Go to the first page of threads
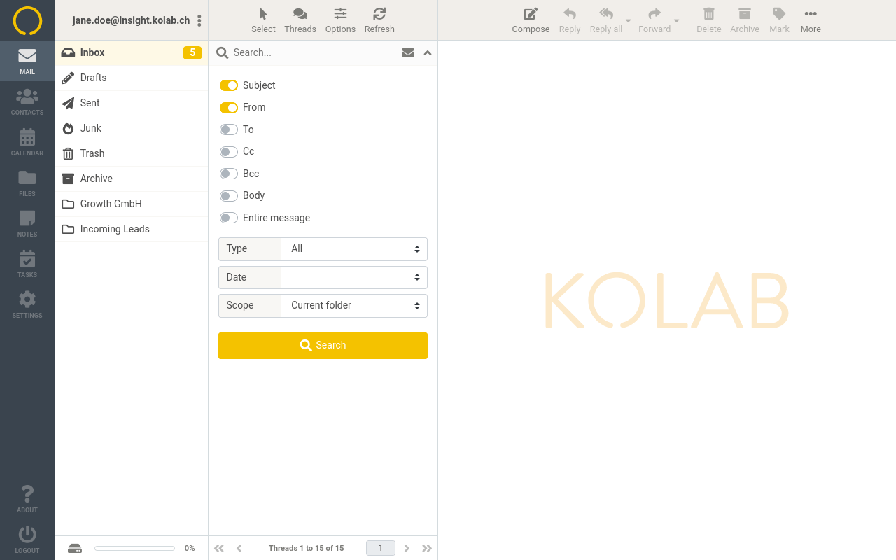Viewport: 896px width, 560px height. click(x=219, y=548)
